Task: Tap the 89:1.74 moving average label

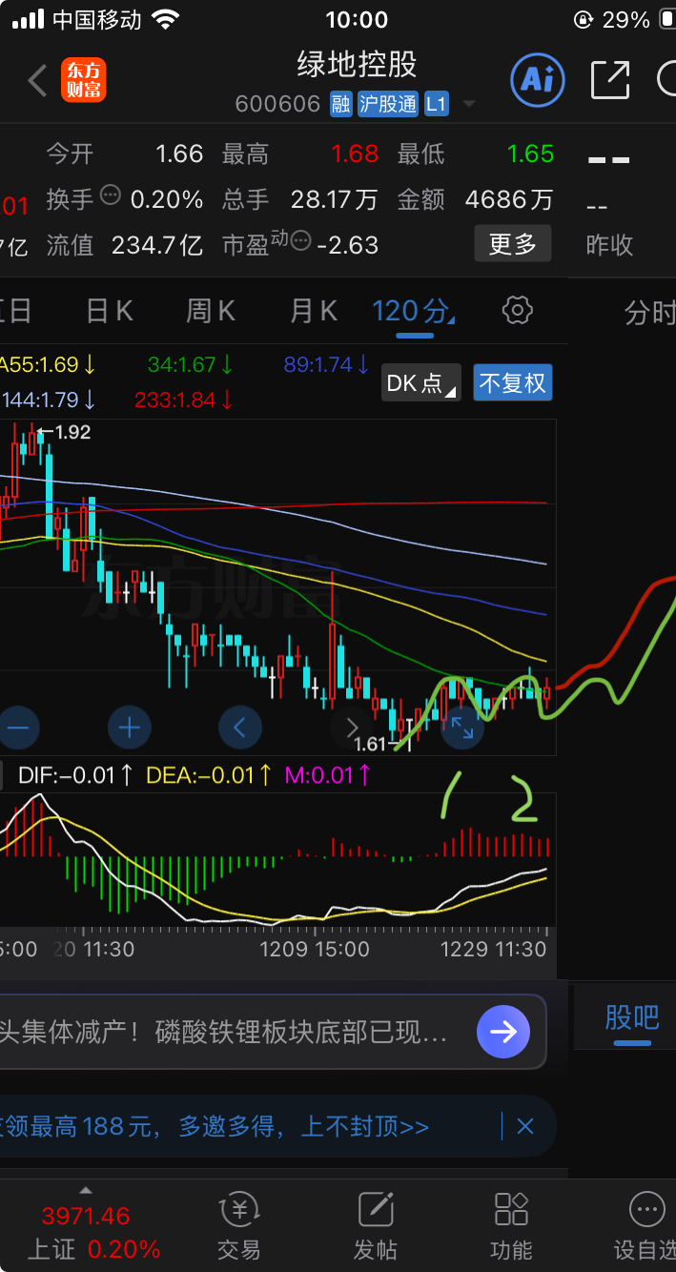Action: coord(326,364)
